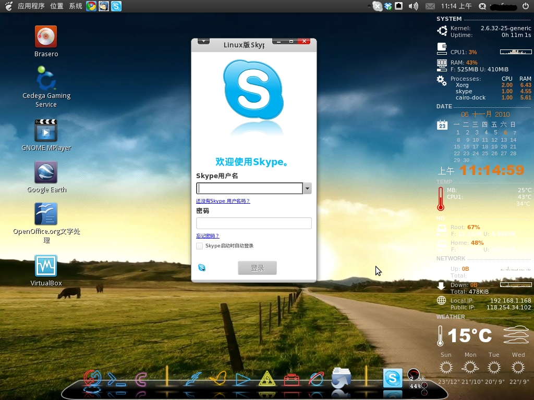Image resolution: width=534 pixels, height=400 pixels.
Task: Click the pink C-shaped dock icon
Action: click(141, 379)
